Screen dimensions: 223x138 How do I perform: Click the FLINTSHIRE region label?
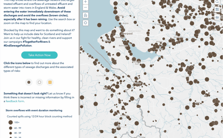102,76
